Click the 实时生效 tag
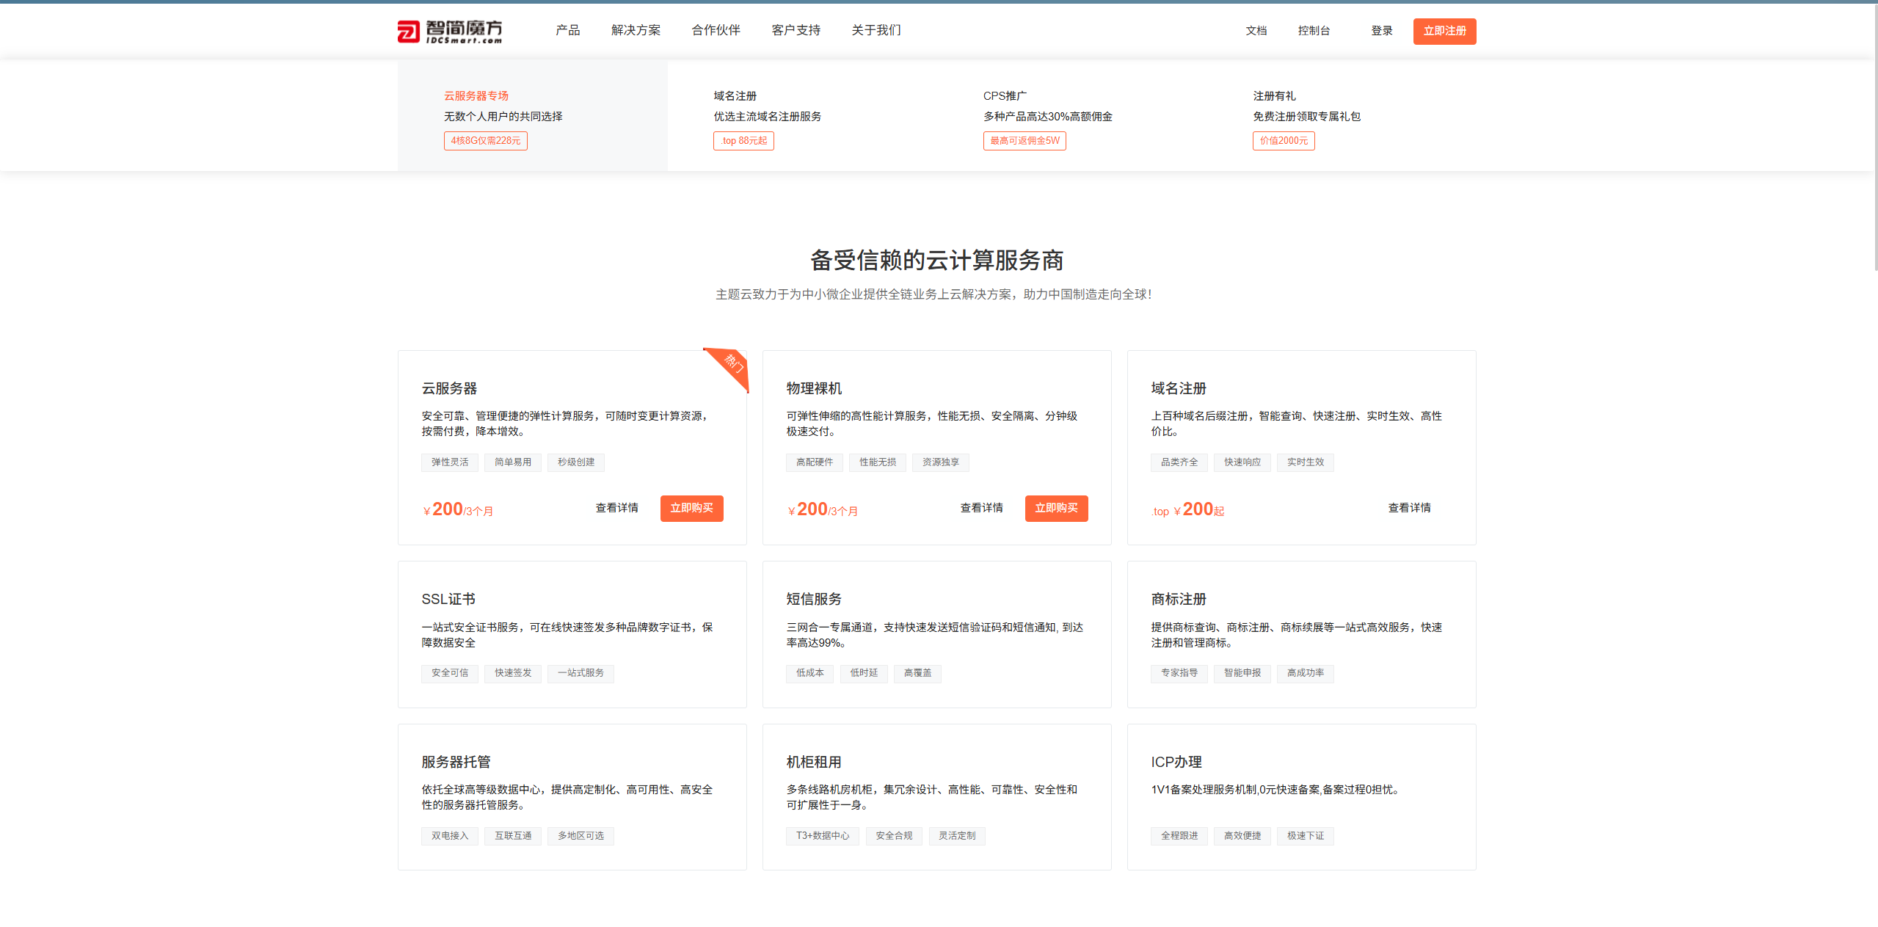Image resolution: width=1878 pixels, height=927 pixels. point(1306,462)
